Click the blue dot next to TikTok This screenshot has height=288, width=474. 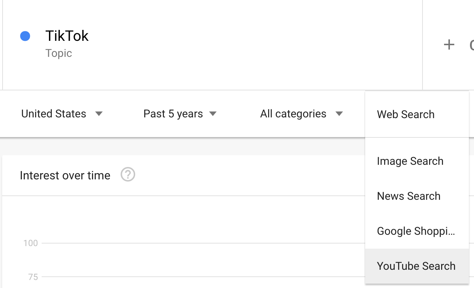click(x=25, y=36)
